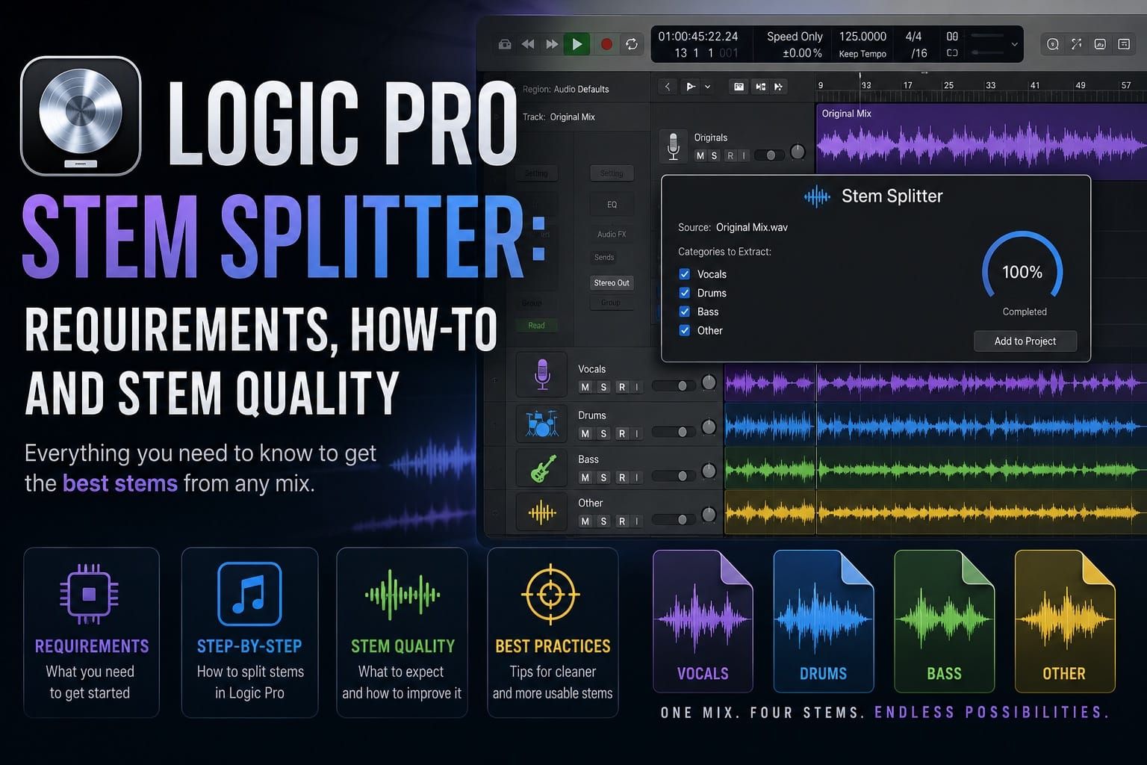Select the pointer tool icon in tracks menu bar
This screenshot has width=1147, height=765.
point(691,87)
